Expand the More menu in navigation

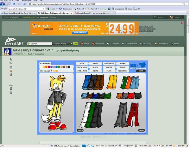pos(175,44)
